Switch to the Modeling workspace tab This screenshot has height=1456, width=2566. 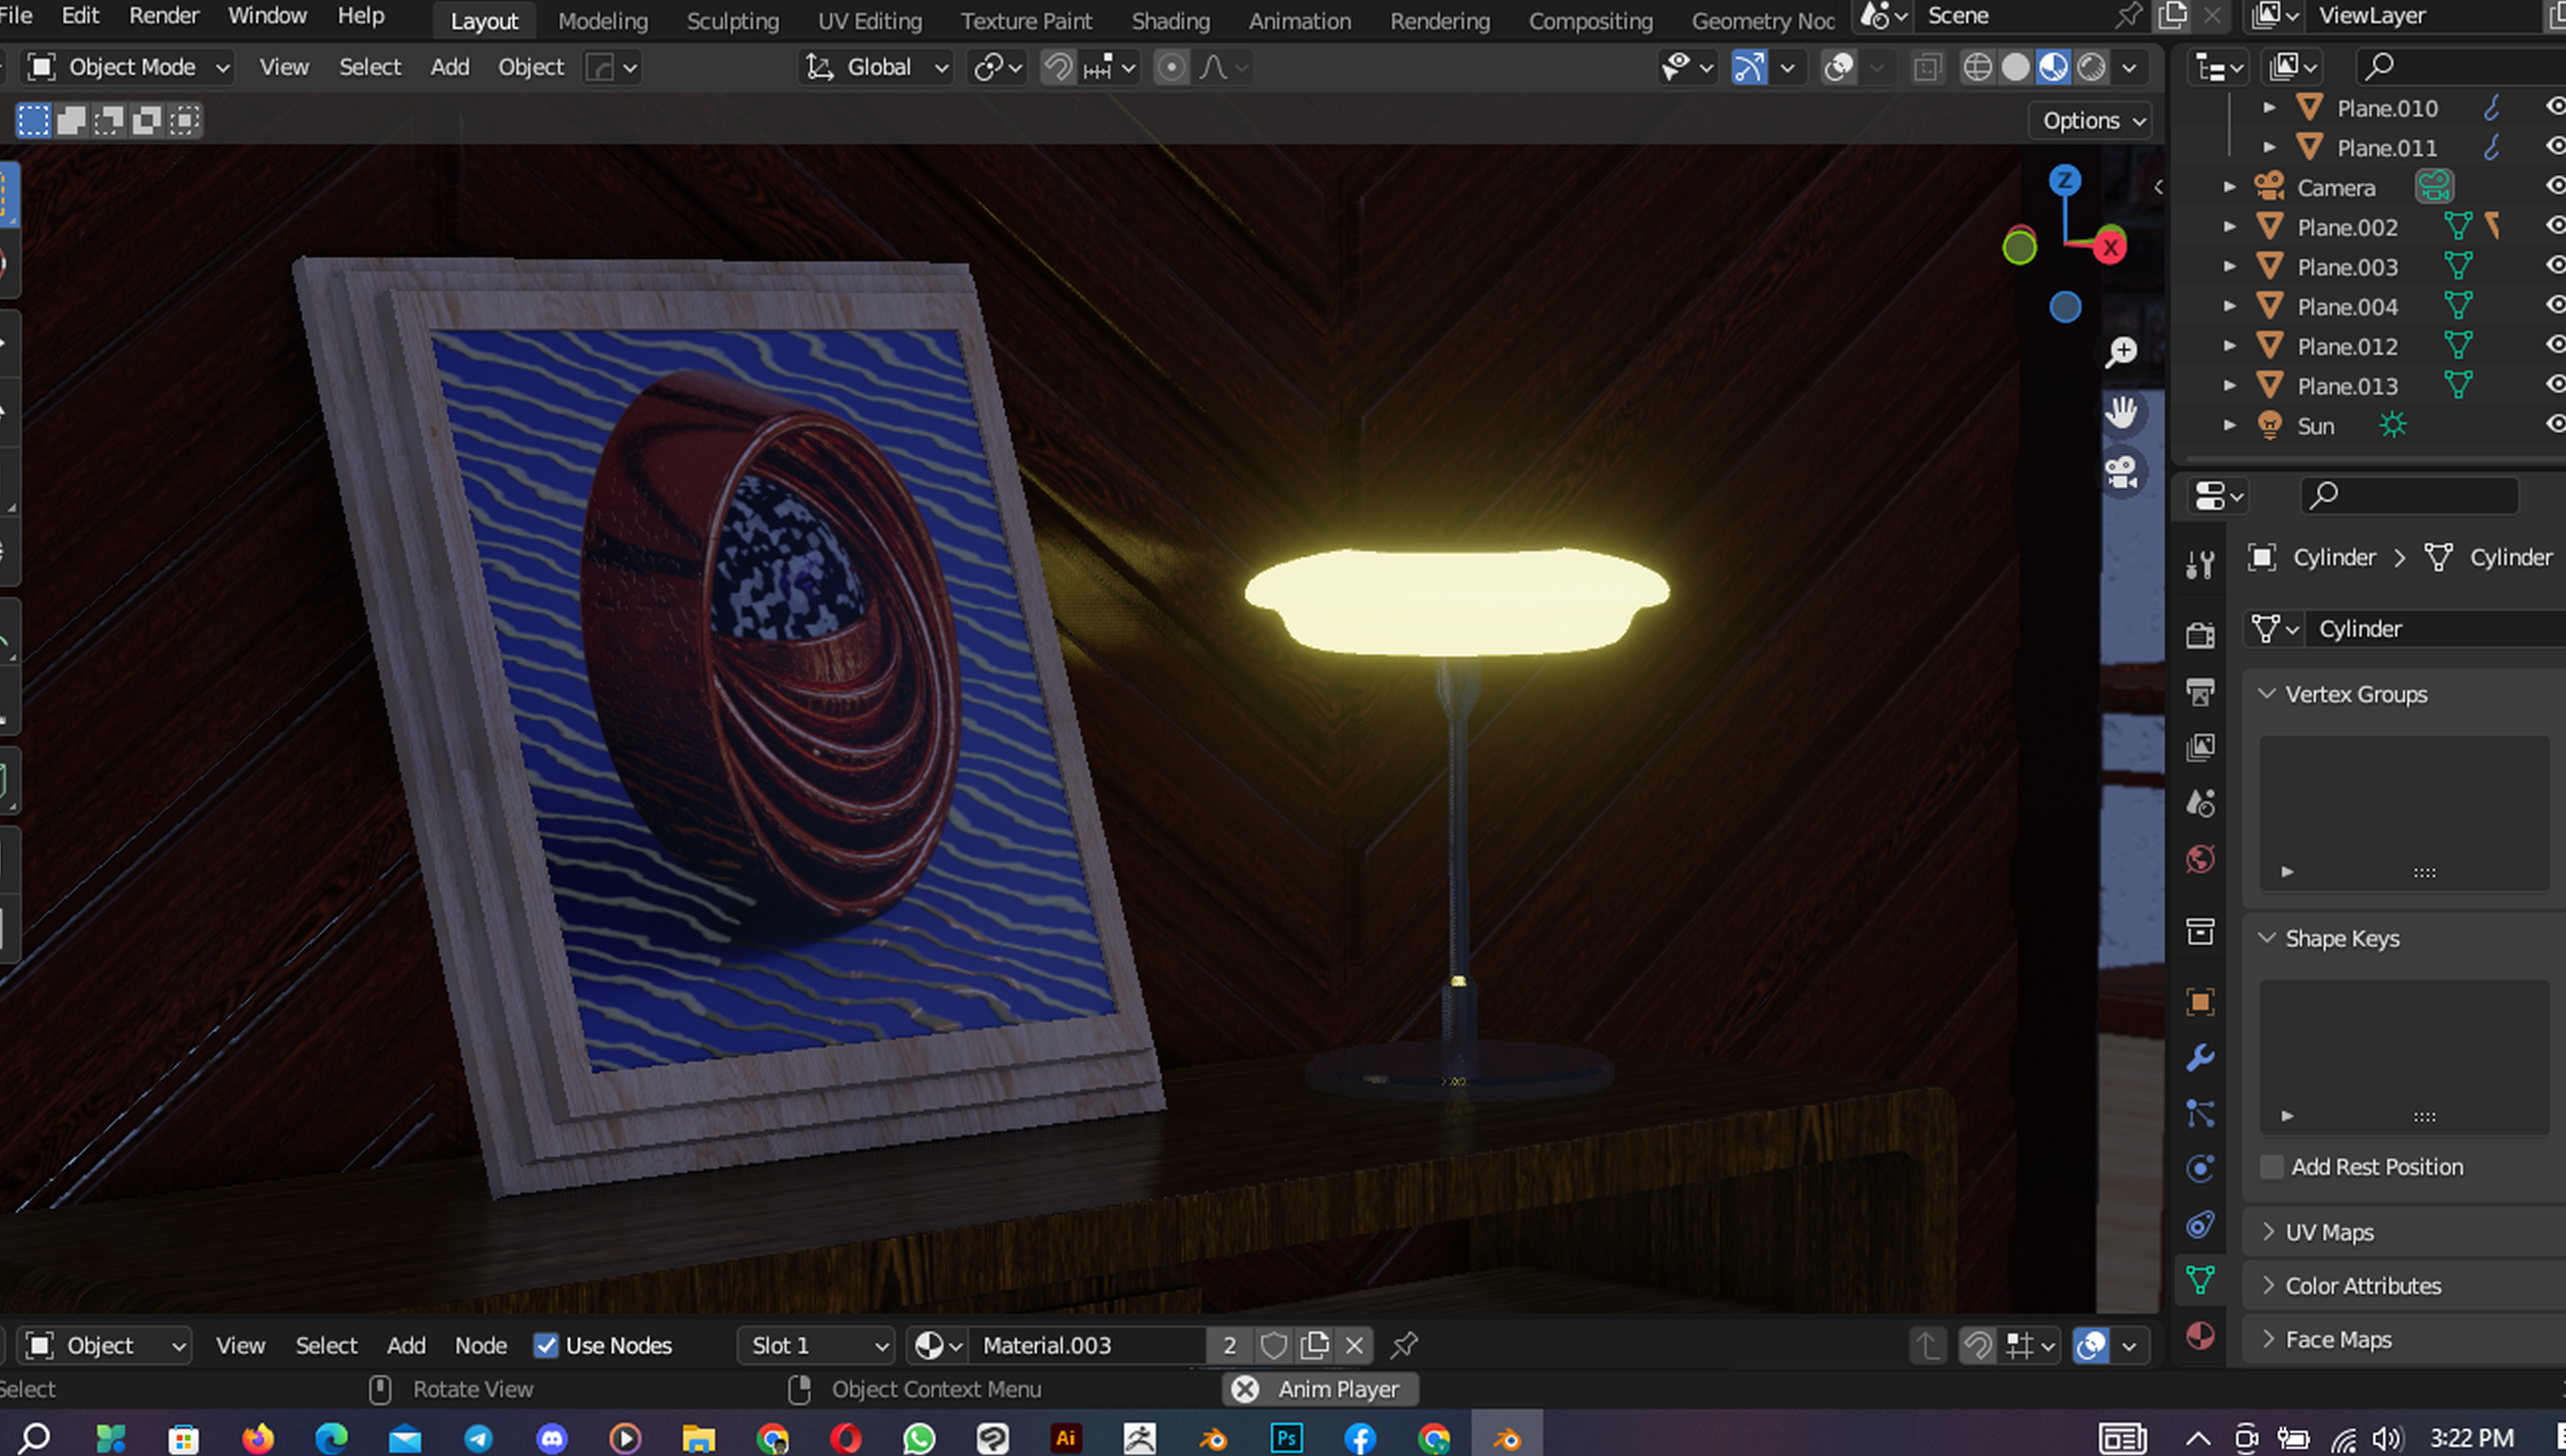(602, 21)
